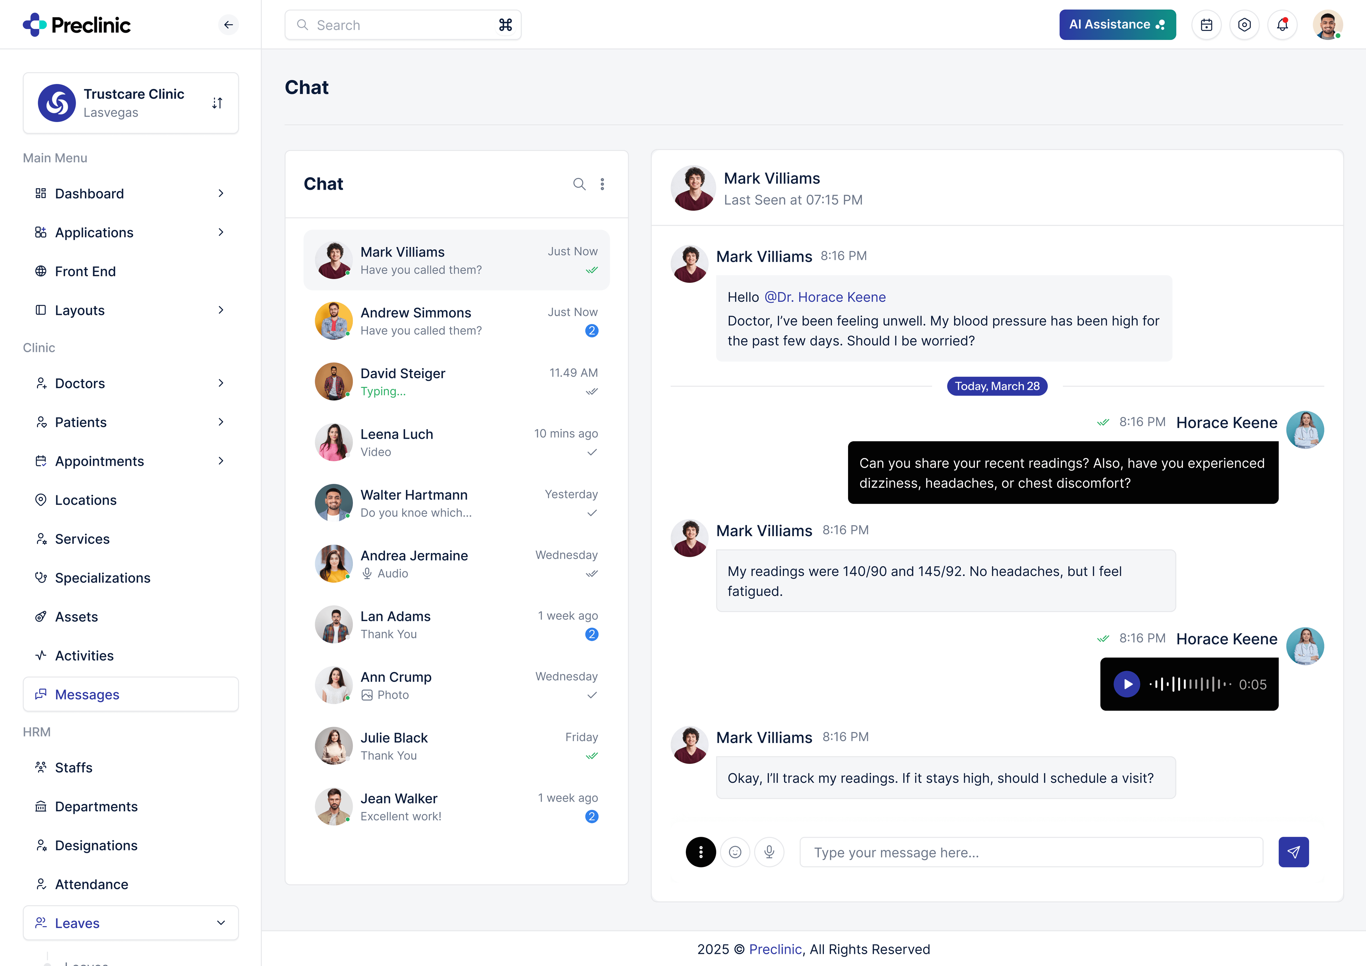Click the unread badge on Andrew Simmons

(591, 330)
